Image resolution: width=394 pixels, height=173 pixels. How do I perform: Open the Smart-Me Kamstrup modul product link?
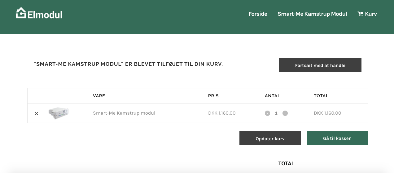(124, 113)
